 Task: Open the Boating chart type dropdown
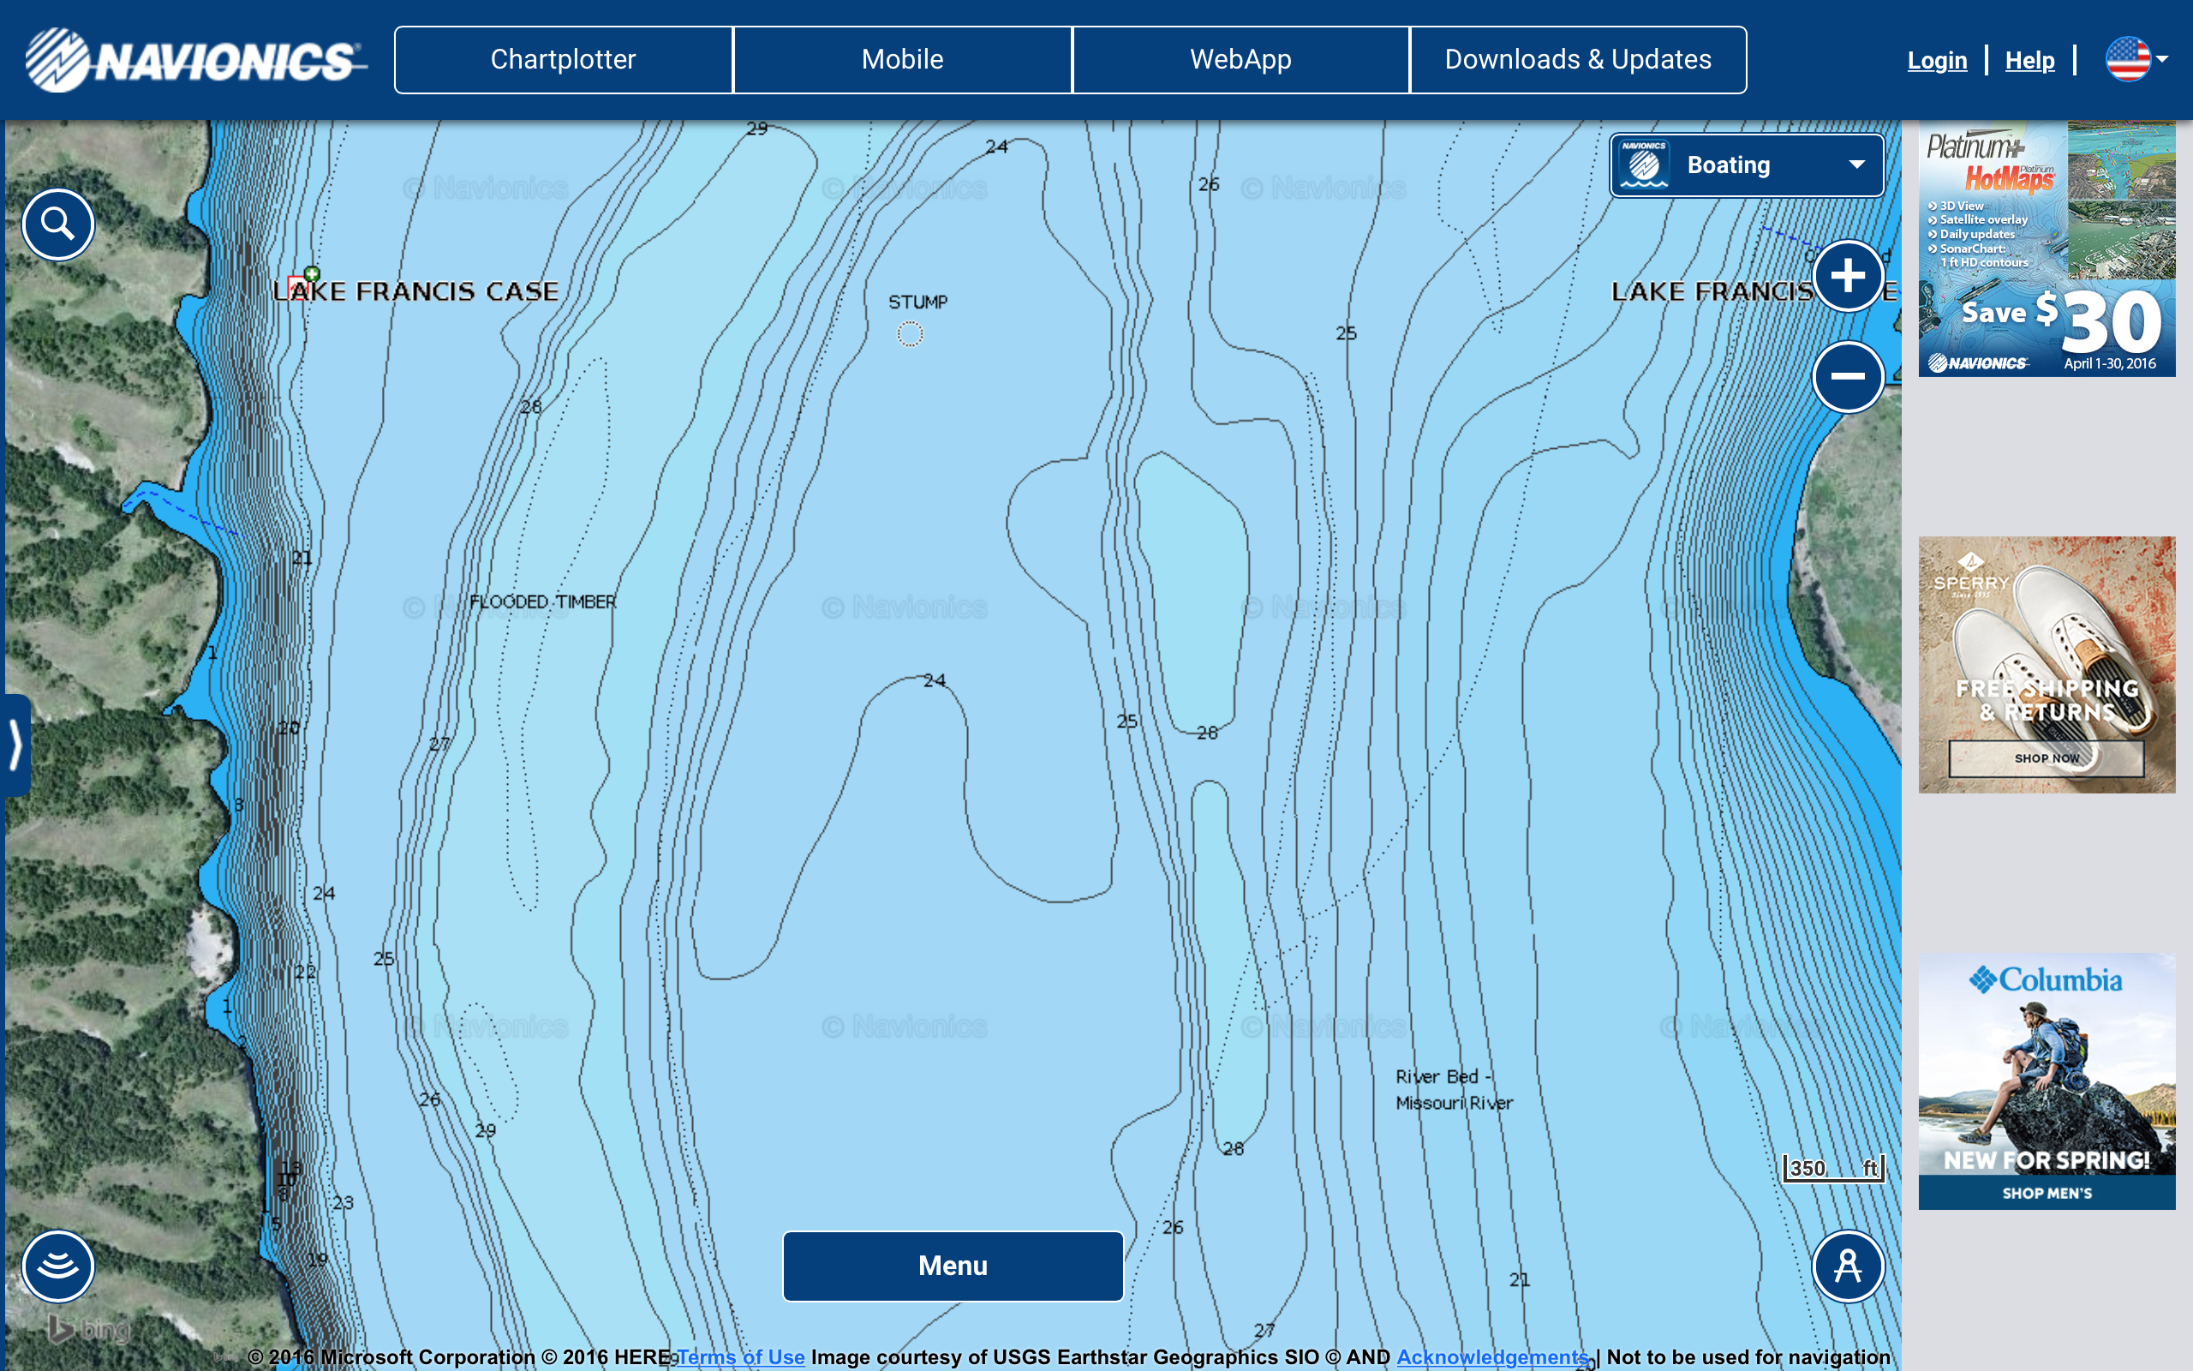[x=1746, y=165]
